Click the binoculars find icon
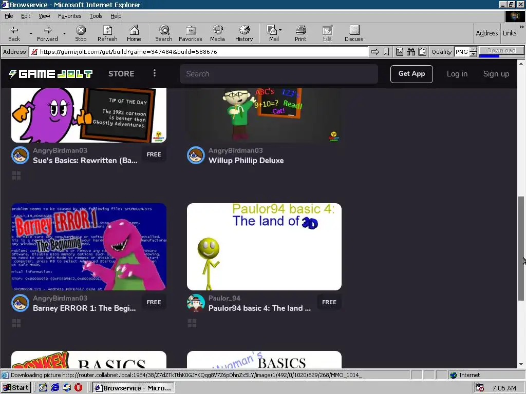Viewport: 526px width, 394px height. [410, 52]
